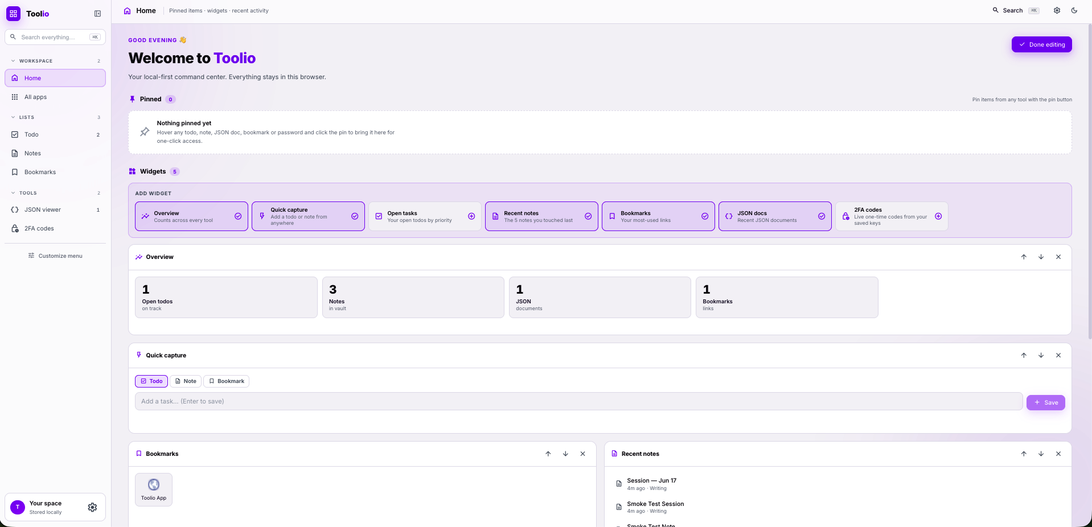
Task: Open settings gear in top bar
Action: click(1057, 10)
